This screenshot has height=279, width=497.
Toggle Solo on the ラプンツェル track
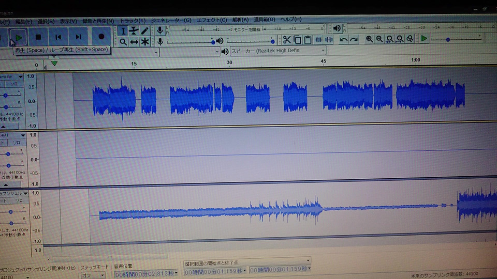tap(19, 200)
